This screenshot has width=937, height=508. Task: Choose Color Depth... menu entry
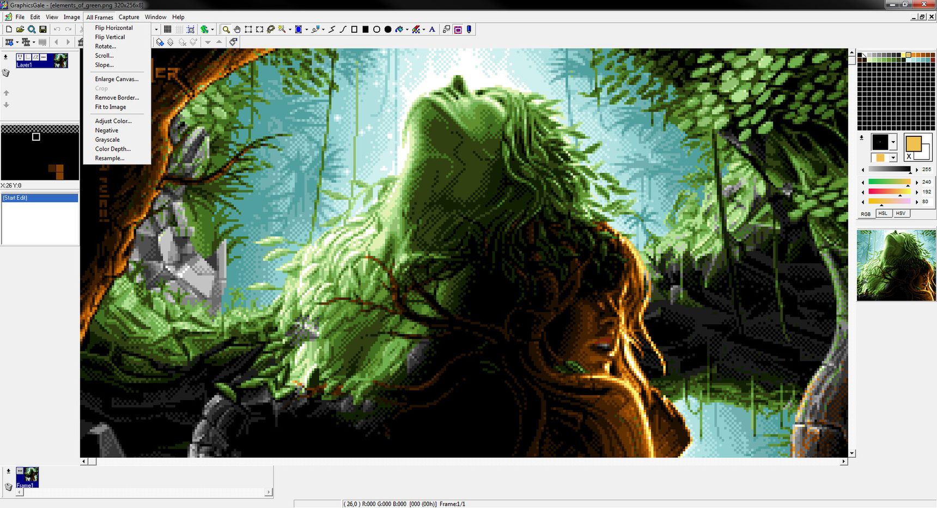click(x=113, y=149)
